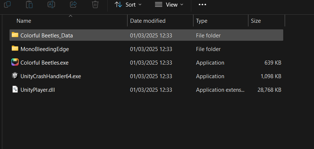Click the UnityCrashHandler64.exe file icon
This screenshot has width=314, height=149.
click(15, 76)
